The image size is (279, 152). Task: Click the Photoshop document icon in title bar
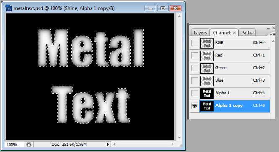click(x=8, y=8)
